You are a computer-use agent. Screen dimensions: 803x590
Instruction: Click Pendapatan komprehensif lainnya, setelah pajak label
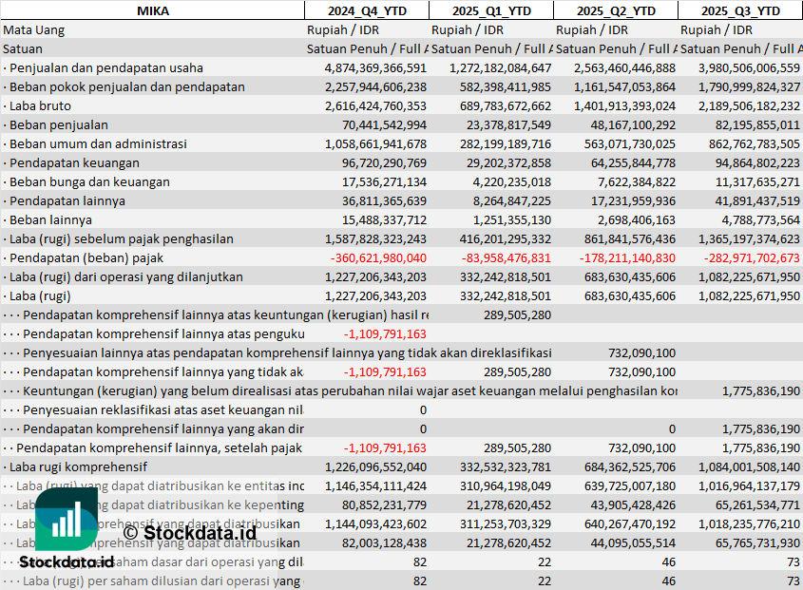159,448
